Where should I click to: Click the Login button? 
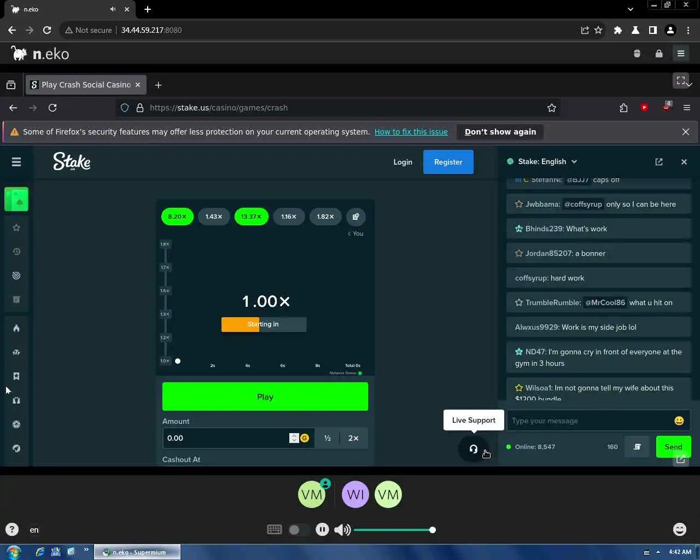coord(403,162)
